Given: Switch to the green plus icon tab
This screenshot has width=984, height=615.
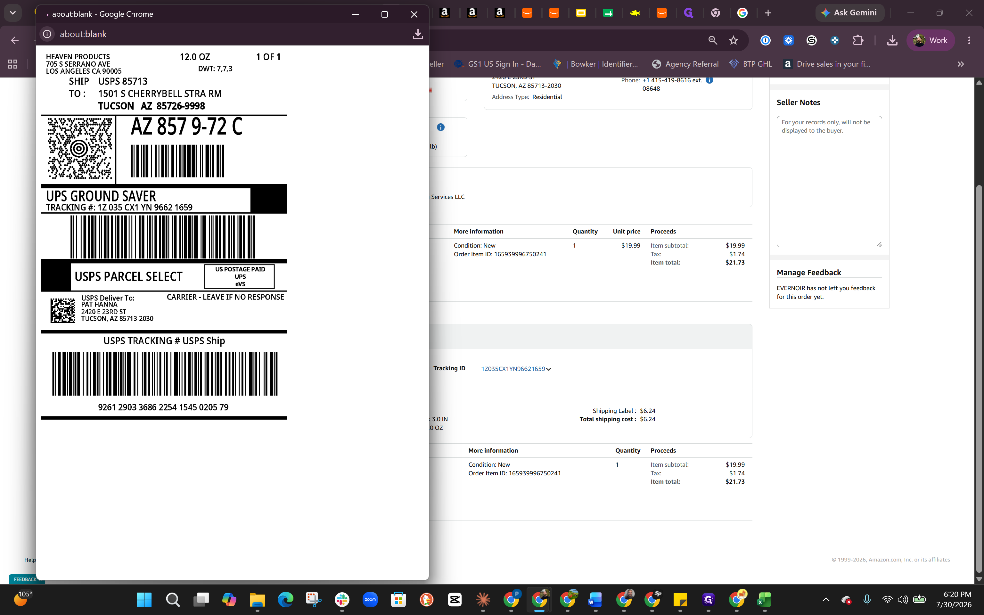Looking at the screenshot, I should (x=608, y=13).
